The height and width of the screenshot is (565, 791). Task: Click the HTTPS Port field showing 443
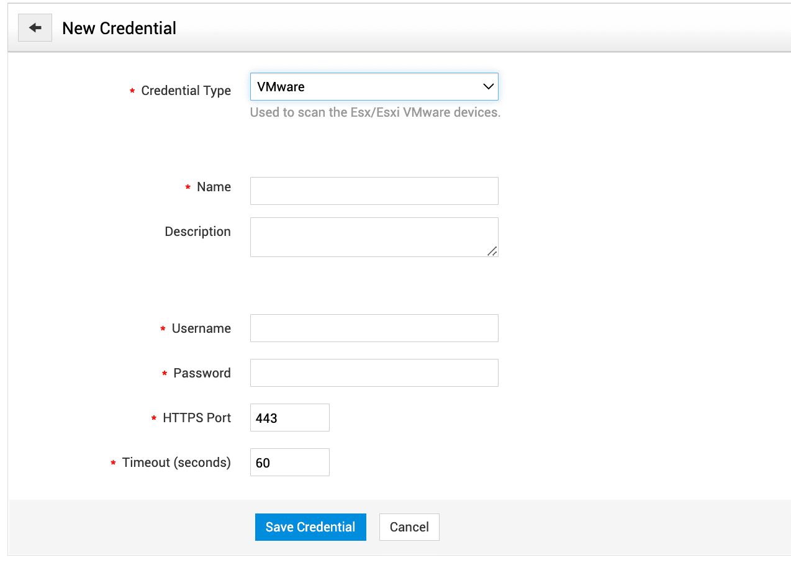pos(289,418)
